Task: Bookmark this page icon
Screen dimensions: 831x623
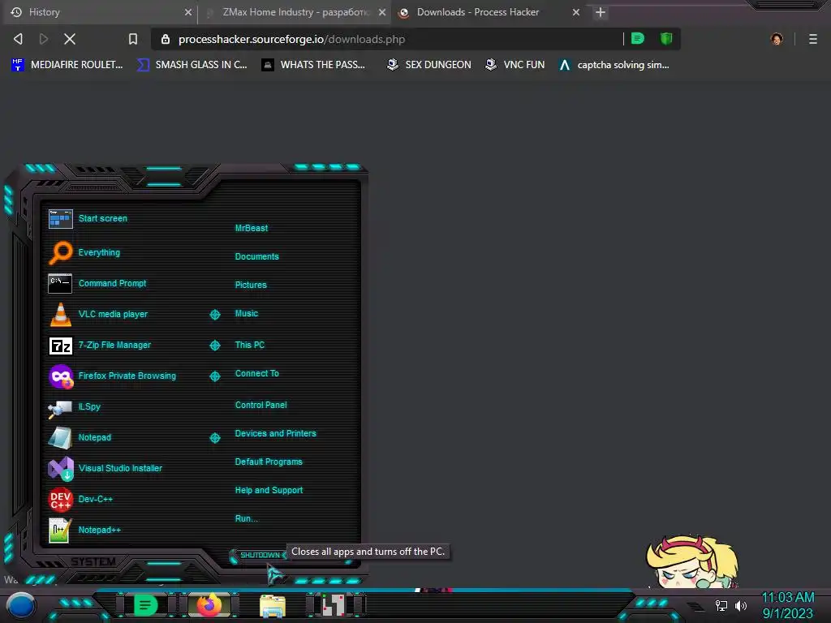Action: (x=133, y=39)
